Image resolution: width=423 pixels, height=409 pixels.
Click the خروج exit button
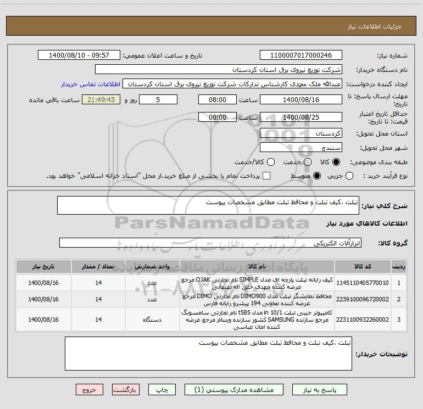(90, 390)
